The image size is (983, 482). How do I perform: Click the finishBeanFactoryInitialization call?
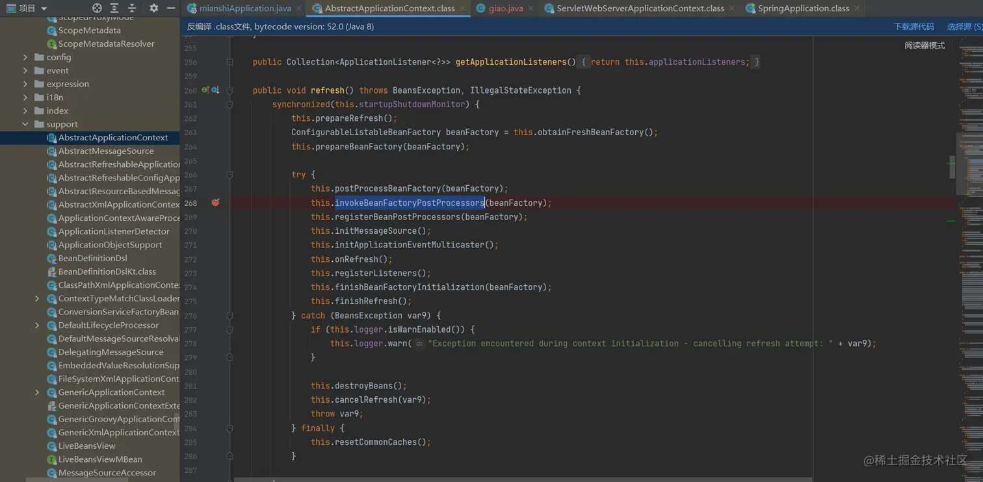point(410,287)
